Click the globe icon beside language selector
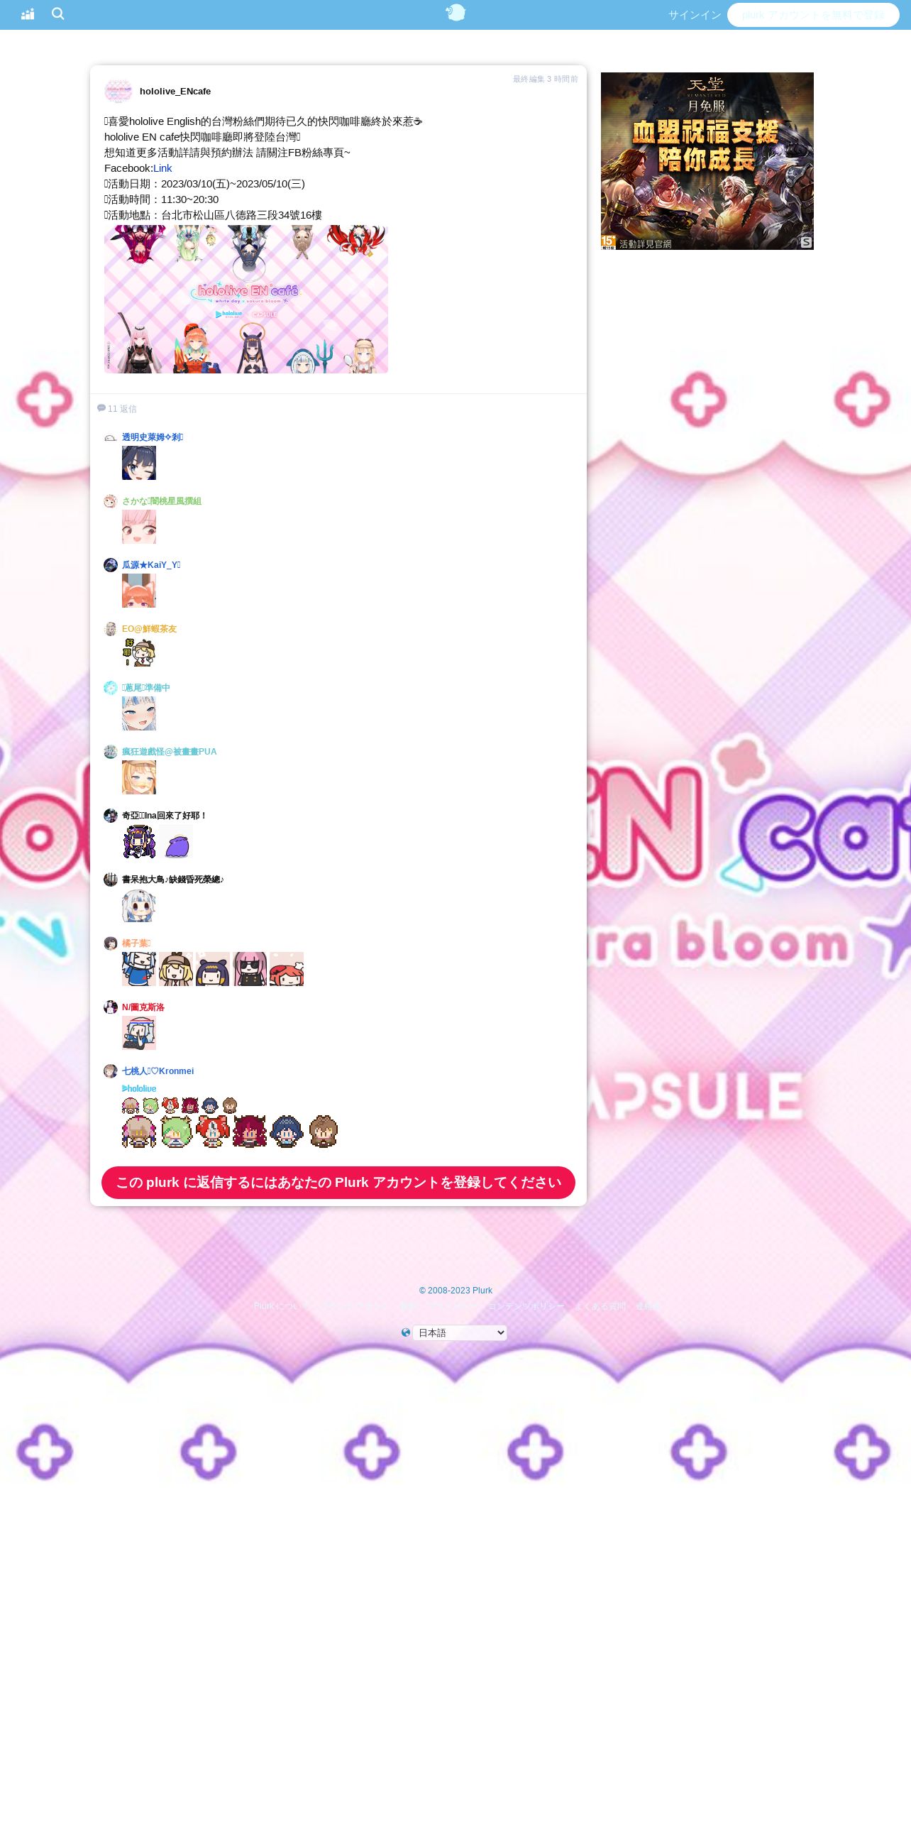The image size is (911, 1823). pyautogui.click(x=406, y=1332)
